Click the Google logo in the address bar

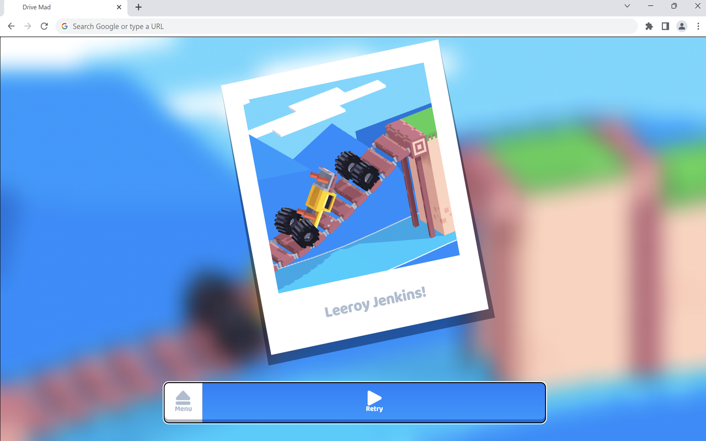pos(65,26)
